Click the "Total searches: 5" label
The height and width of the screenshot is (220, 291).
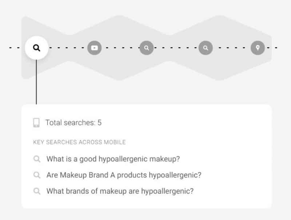[73, 123]
